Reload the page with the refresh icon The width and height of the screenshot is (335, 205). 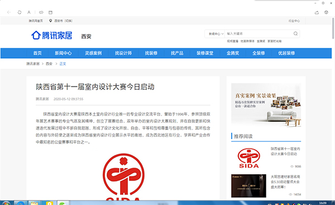click(20, 12)
